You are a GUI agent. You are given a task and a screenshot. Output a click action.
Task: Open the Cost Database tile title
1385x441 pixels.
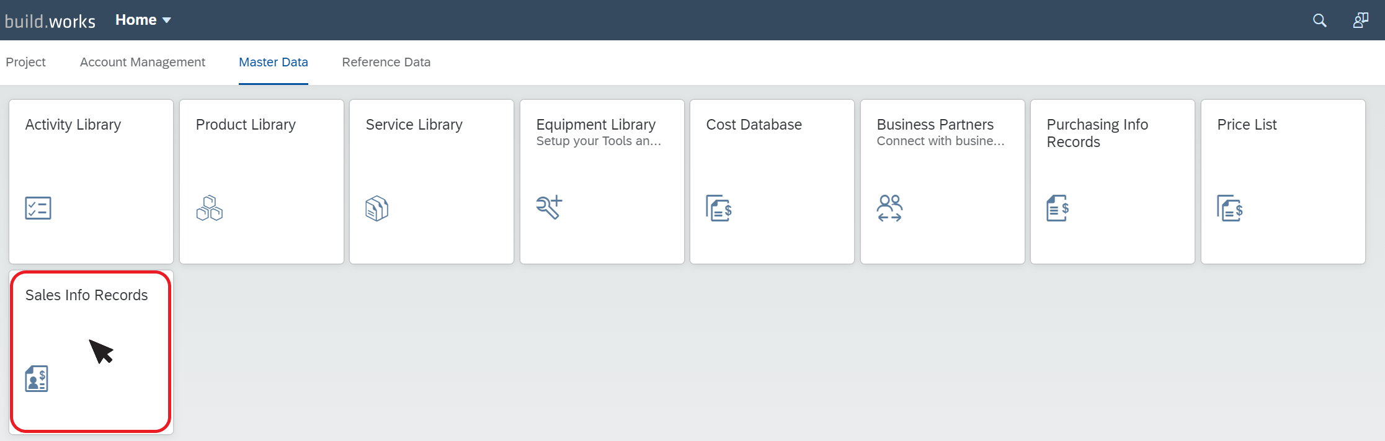coord(754,125)
